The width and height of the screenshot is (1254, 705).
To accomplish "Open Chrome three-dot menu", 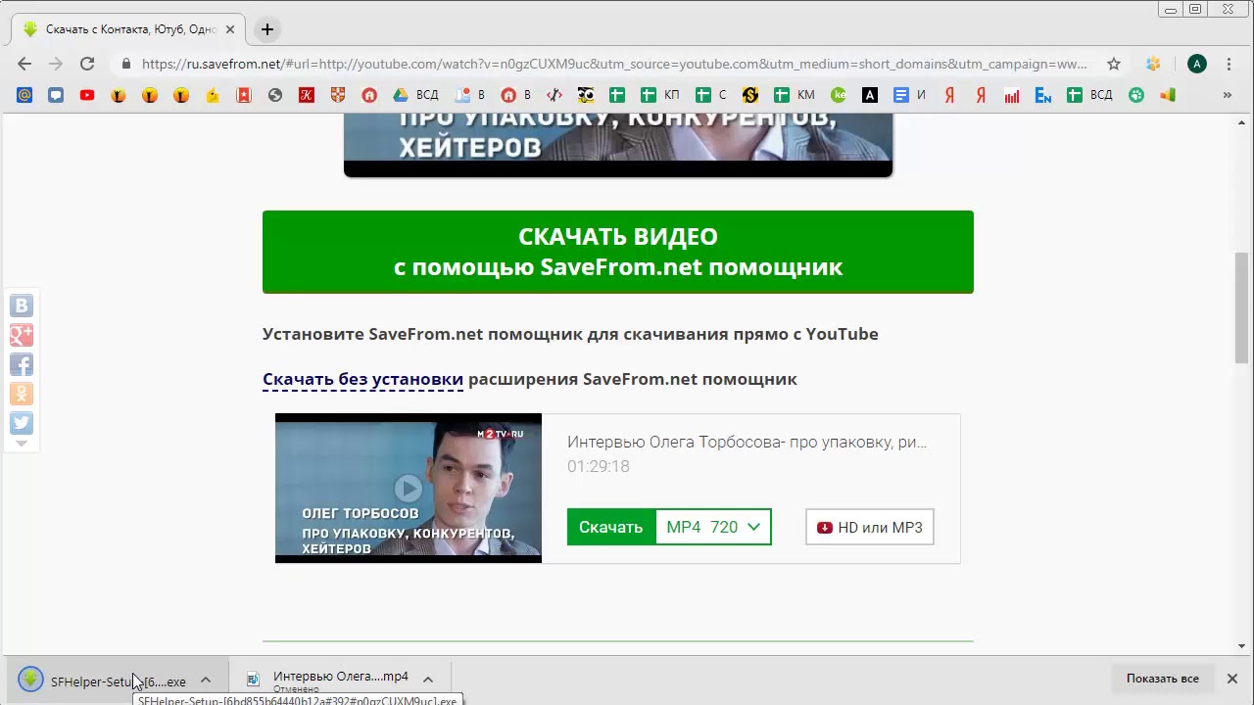I will [x=1229, y=64].
